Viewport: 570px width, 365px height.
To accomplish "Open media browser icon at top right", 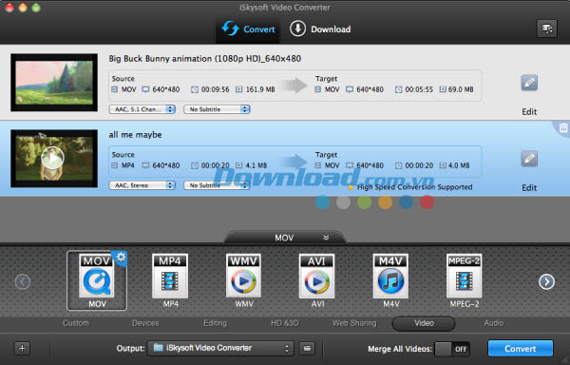I will click(x=547, y=29).
